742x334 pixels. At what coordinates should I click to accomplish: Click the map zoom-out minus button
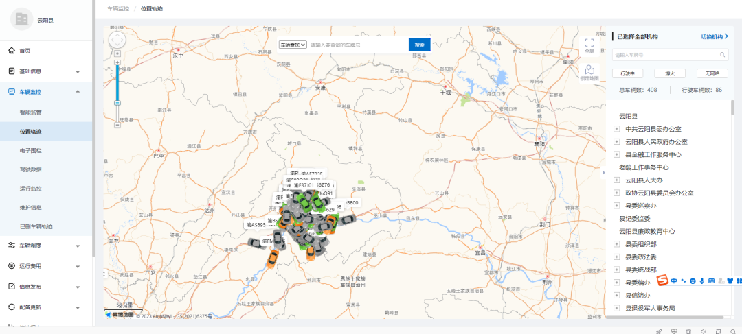point(117,126)
